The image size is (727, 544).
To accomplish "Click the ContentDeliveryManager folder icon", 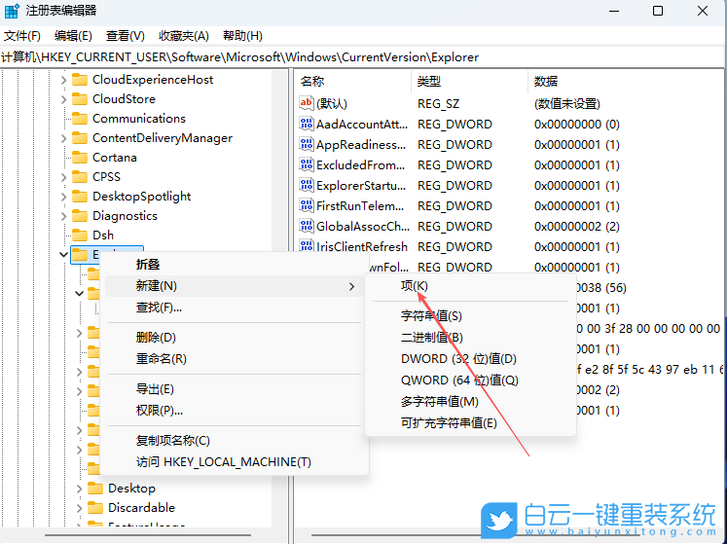I will tap(80, 138).
